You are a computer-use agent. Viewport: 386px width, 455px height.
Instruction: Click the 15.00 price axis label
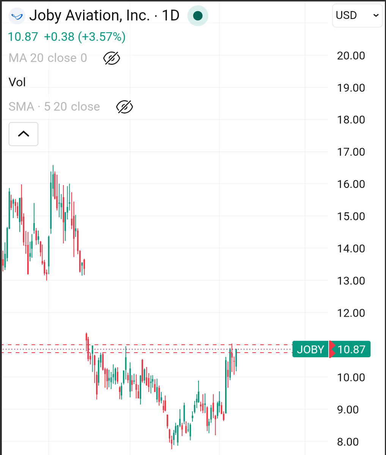click(351, 217)
